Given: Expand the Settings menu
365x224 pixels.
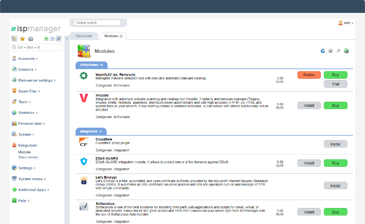Looking at the screenshot, I should click(24, 168).
